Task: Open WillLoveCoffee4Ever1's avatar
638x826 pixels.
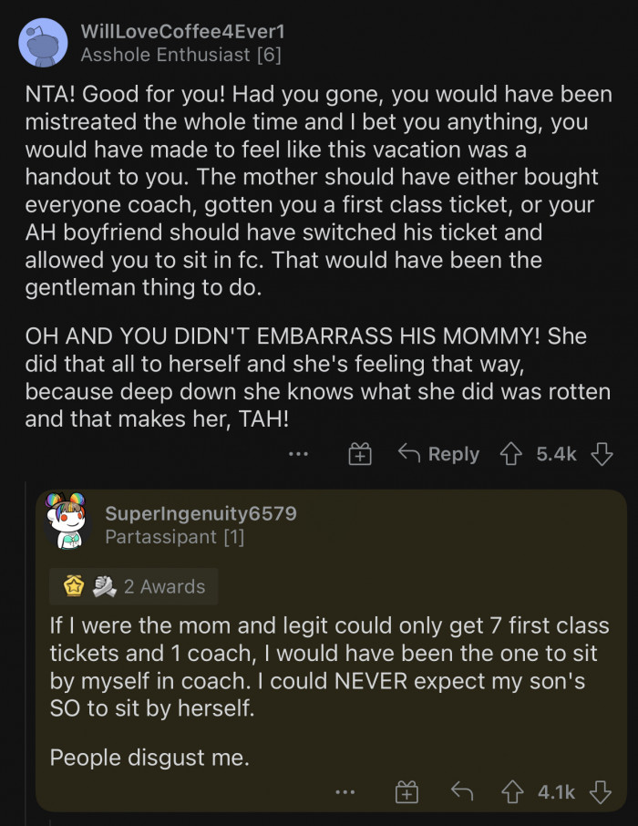Action: [43, 43]
